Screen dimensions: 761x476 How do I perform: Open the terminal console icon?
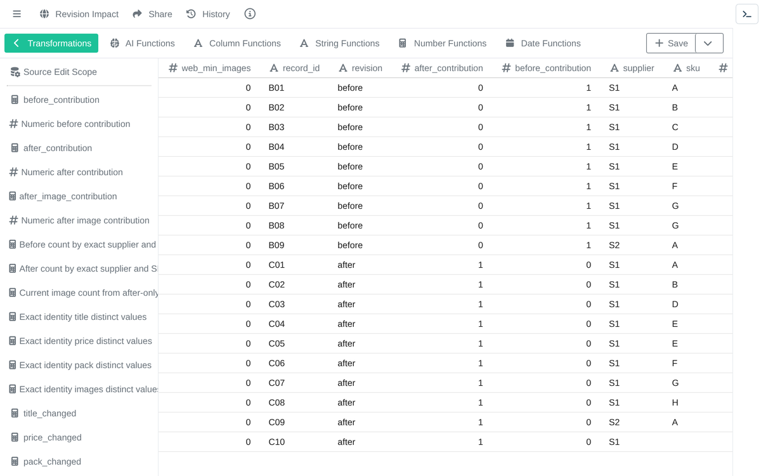point(747,15)
